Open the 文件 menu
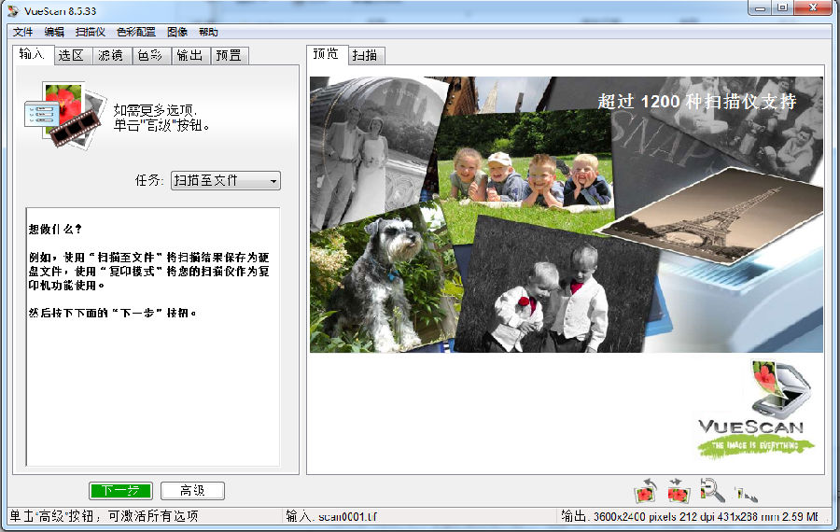840x532 pixels. coord(23,32)
